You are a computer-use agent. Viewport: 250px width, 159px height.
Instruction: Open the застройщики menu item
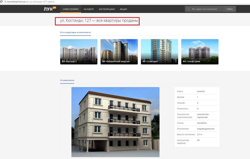coord(107,9)
